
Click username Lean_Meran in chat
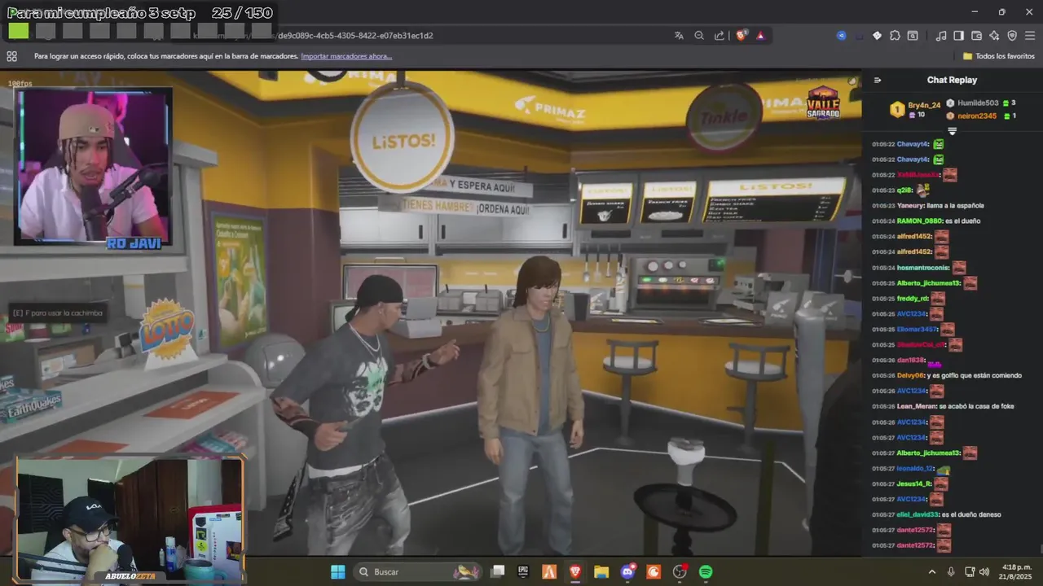click(916, 406)
